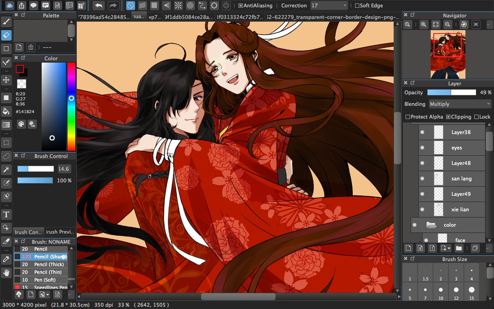This screenshot has height=309, width=494.
Task: Select the Pencil (Thick) brush
Action: (x=40, y=265)
